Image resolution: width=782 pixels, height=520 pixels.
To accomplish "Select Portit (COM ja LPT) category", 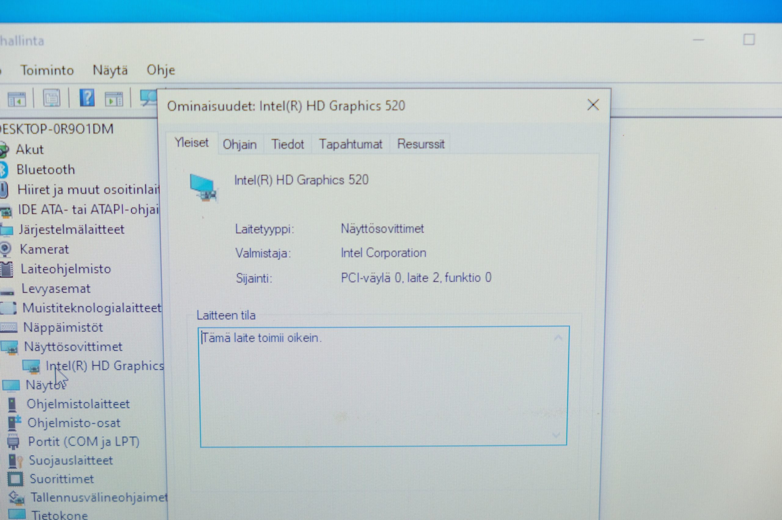I will pos(83,442).
